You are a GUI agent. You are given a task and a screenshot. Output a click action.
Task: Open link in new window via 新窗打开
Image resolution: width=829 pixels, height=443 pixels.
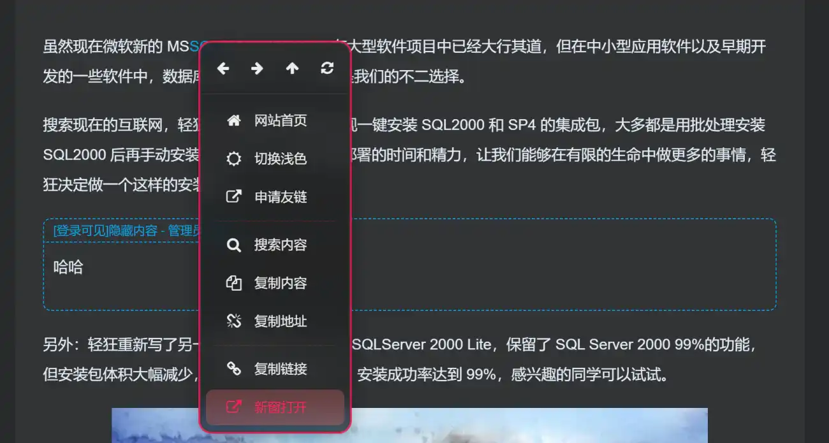(x=275, y=407)
